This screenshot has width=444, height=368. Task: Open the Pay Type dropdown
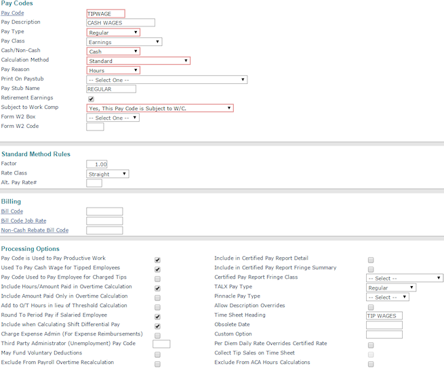[113, 32]
